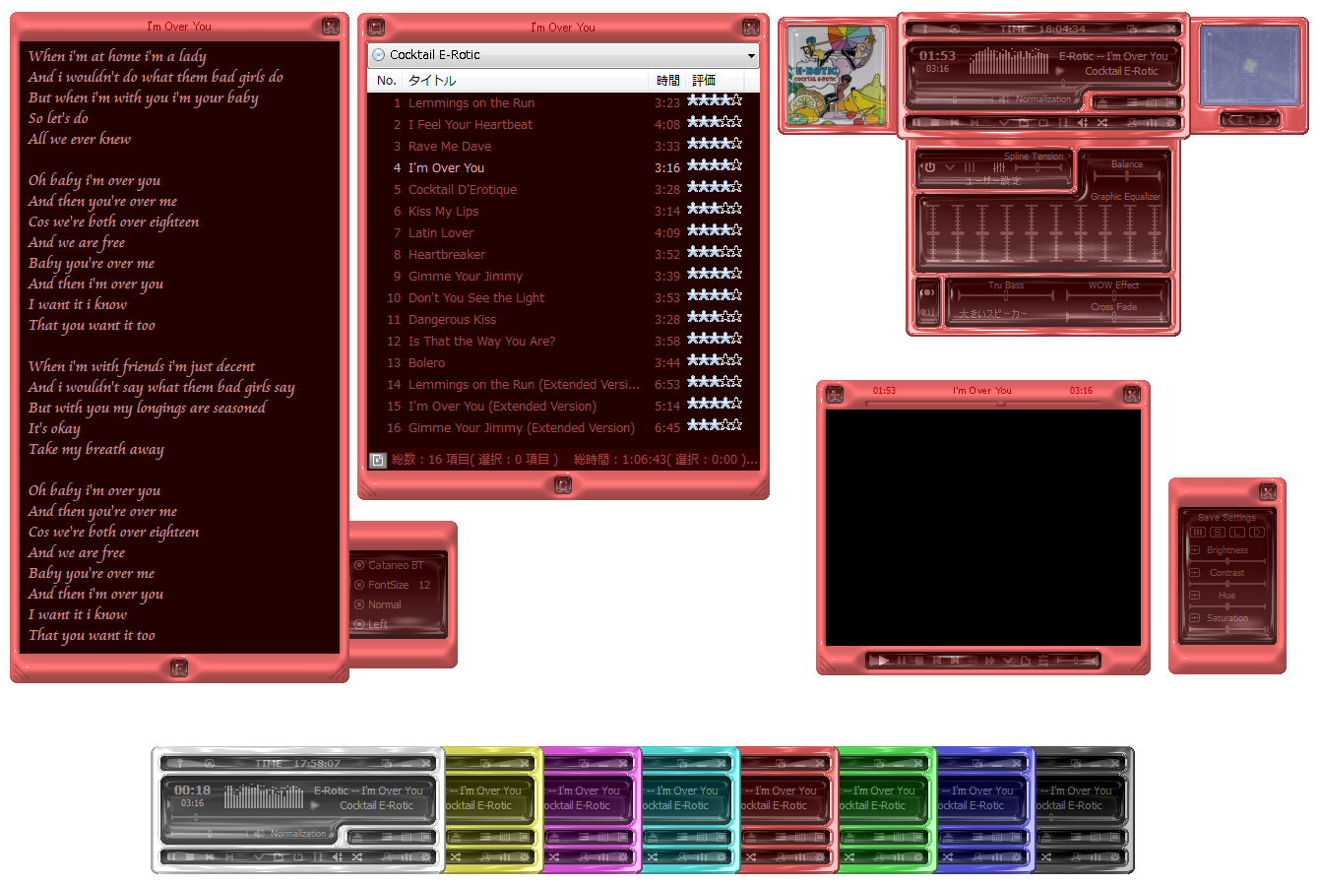Click the shuffle icon in red main player

[1102, 123]
